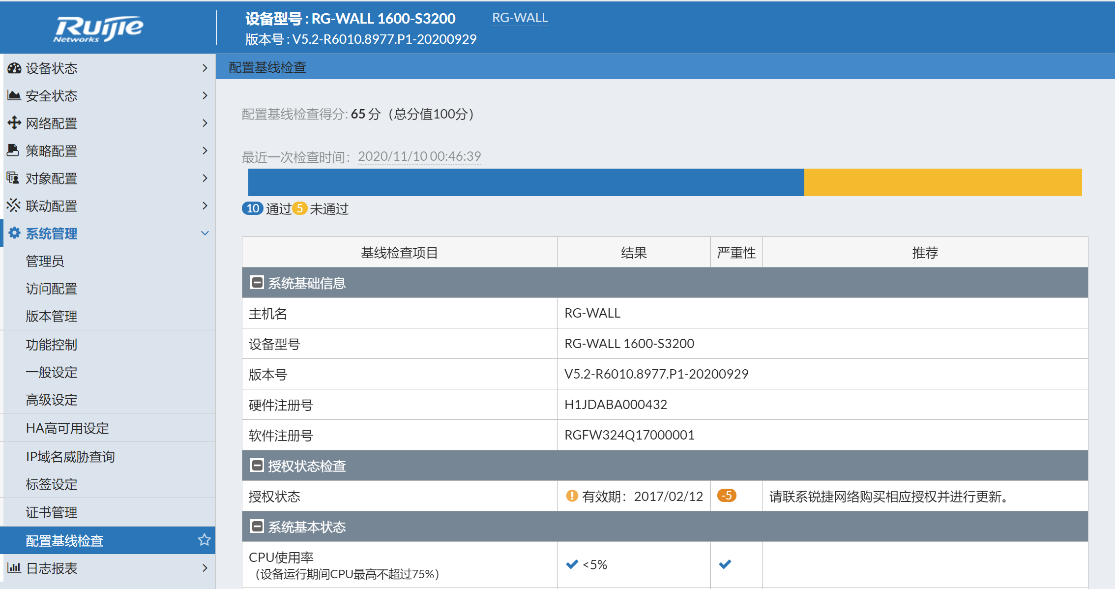Click the 策略配置 sidebar icon
Image resolution: width=1115 pixels, height=589 pixels.
click(x=13, y=150)
